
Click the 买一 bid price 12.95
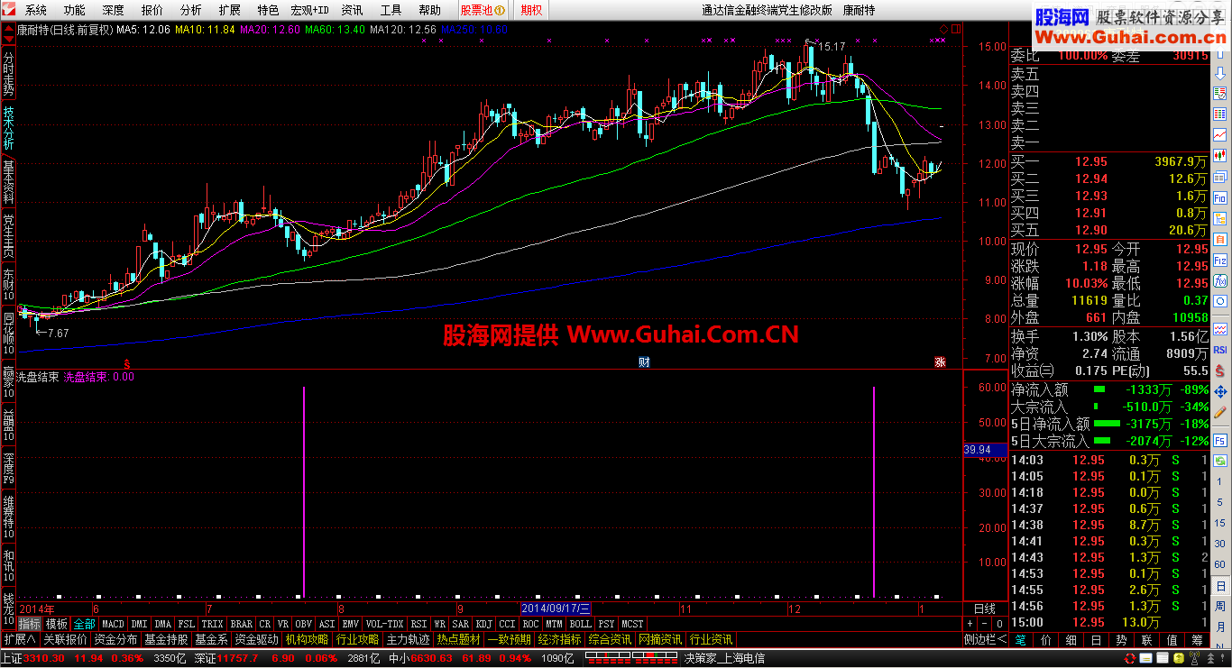(1091, 161)
